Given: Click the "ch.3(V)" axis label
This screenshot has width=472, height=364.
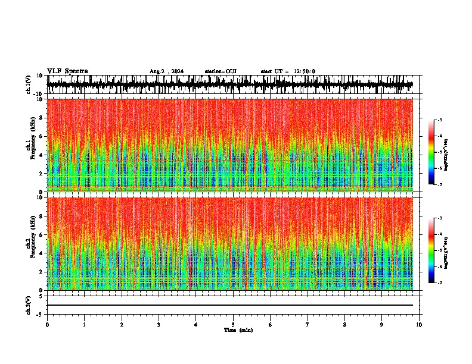Looking at the screenshot, I should (x=29, y=305).
